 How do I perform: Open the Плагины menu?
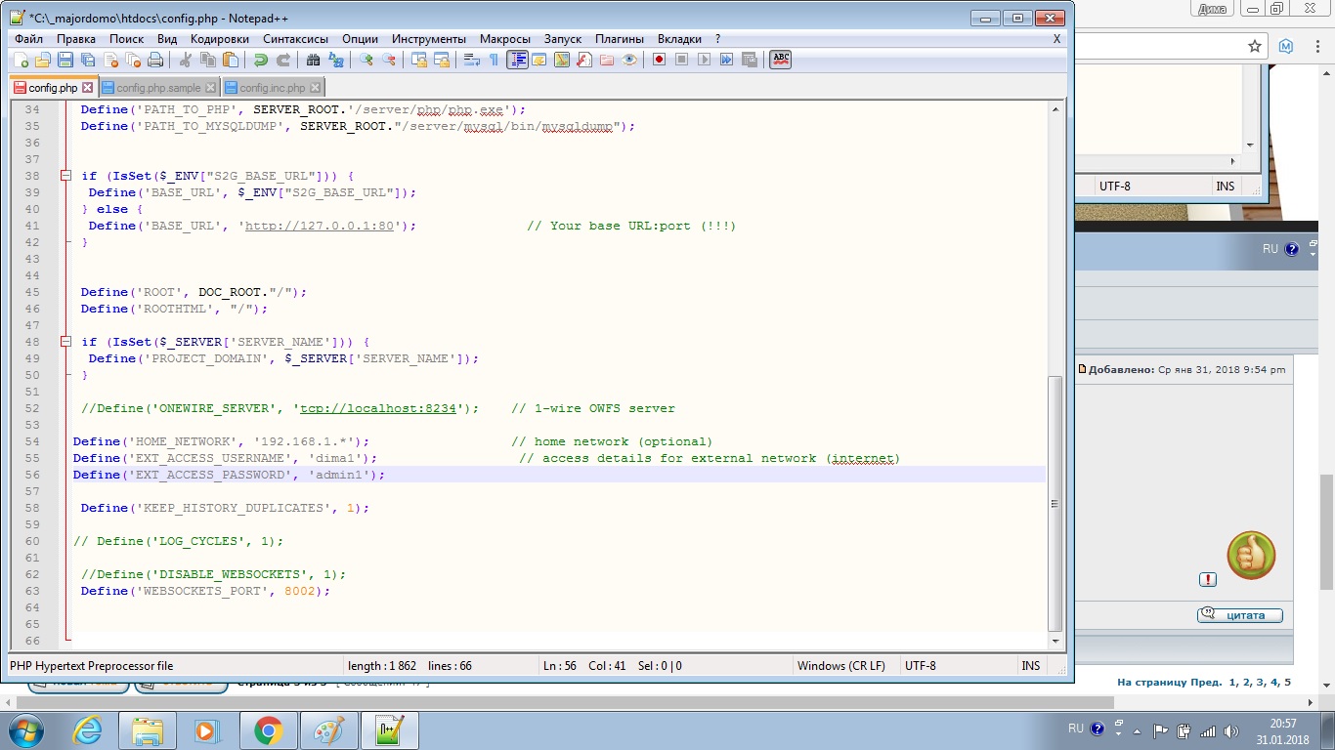(620, 39)
